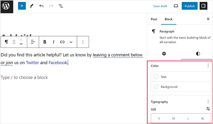Move block up with the up chevron
The height and width of the screenshot is (124, 213).
[x=21, y=40]
